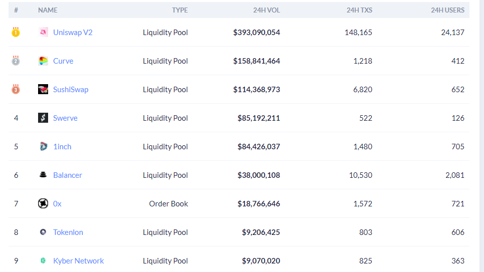Open the Kyber Network link
The image size is (484, 272).
[78, 260]
